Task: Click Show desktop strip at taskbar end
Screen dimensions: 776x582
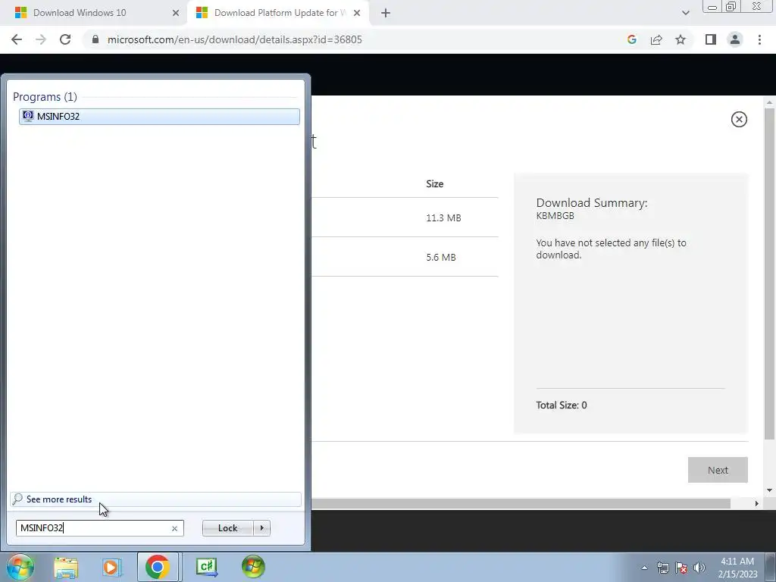Action: (770, 567)
